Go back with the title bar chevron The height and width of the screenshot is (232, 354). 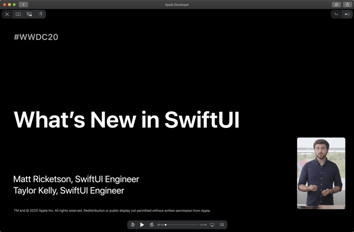[x=23, y=4]
